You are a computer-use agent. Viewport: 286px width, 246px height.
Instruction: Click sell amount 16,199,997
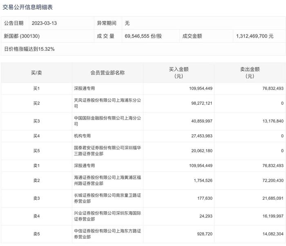click(273, 216)
